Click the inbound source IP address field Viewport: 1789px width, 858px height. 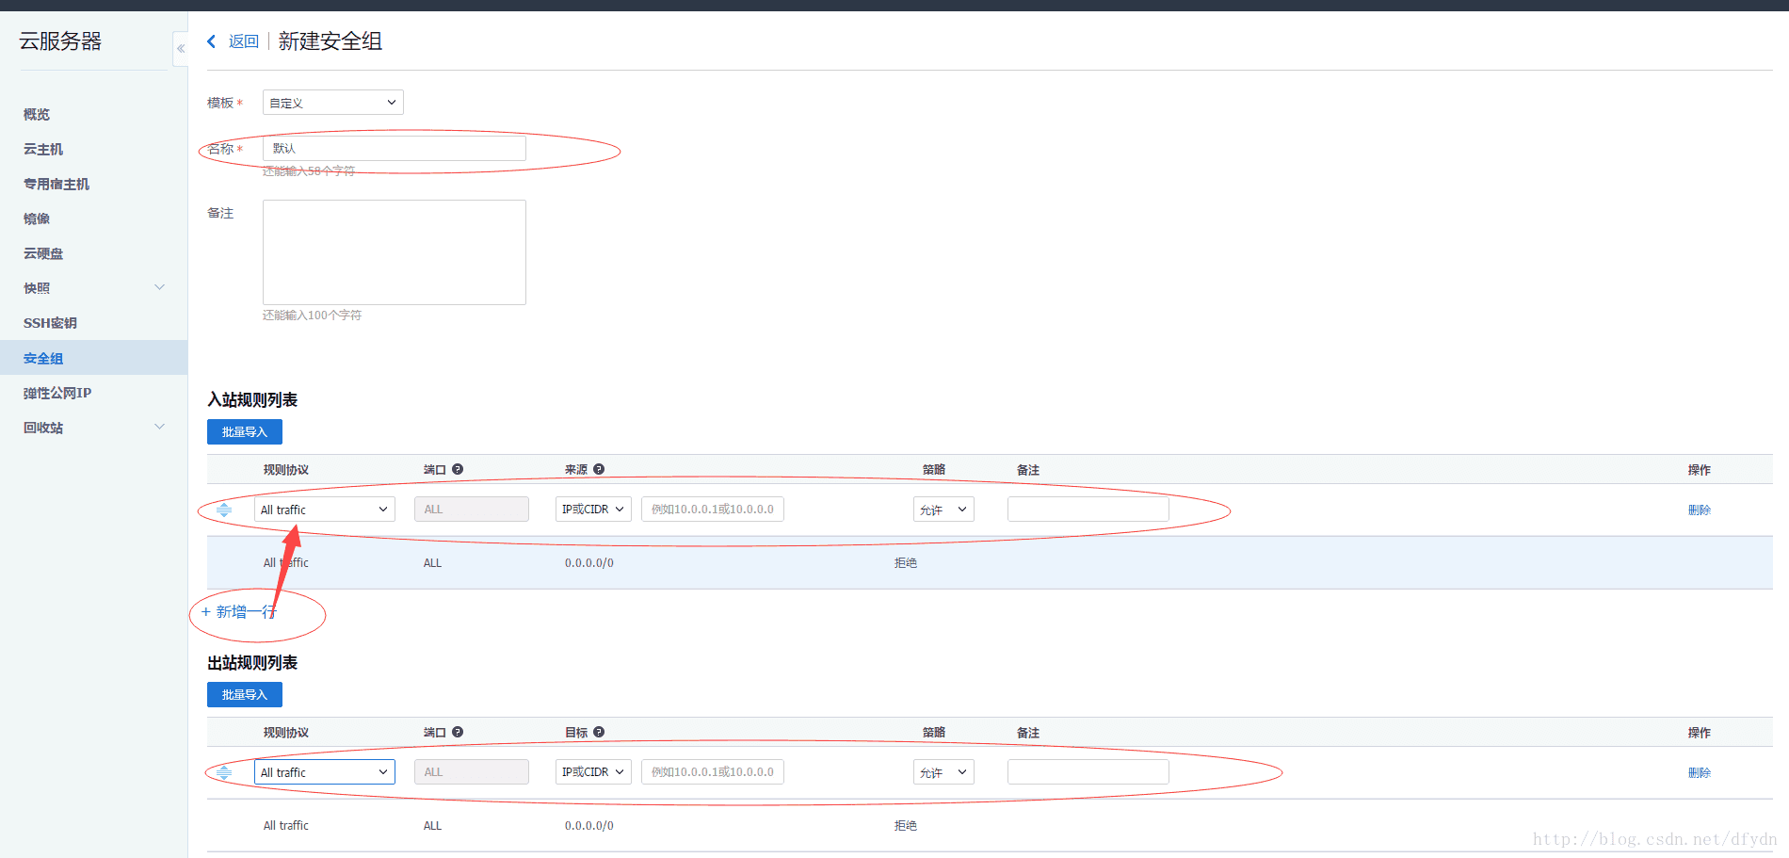713,510
